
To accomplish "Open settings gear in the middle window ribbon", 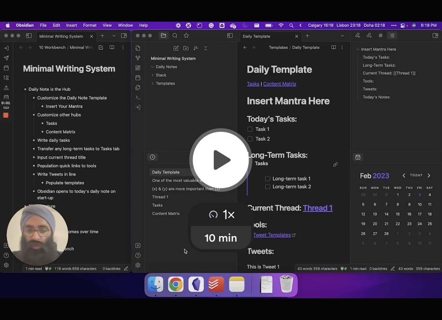I will pos(138,265).
